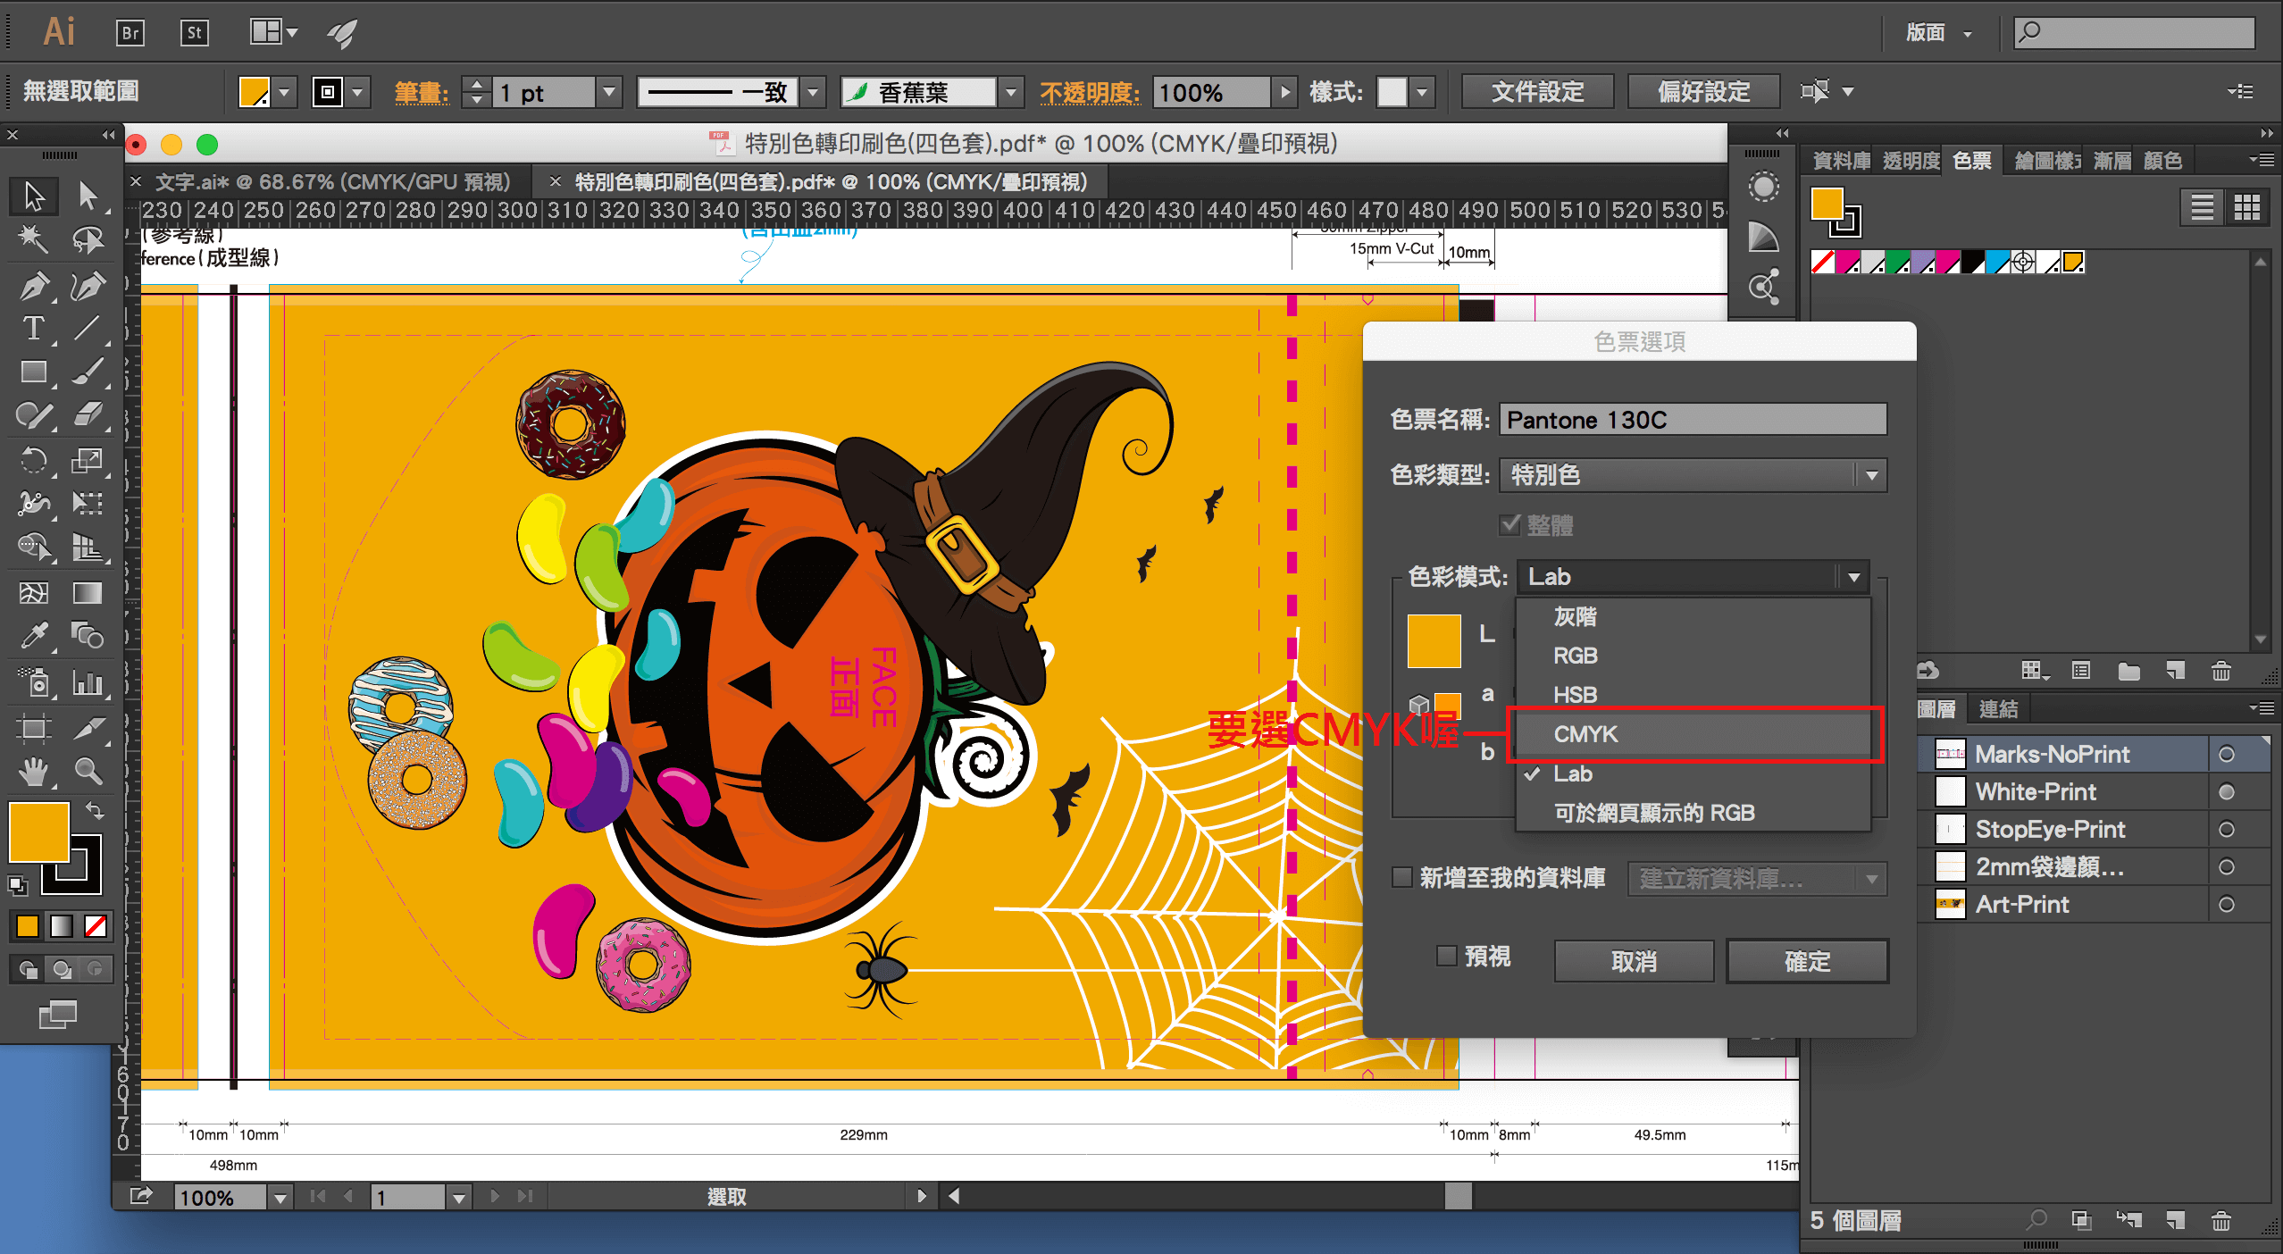Toggle target circle of White-Print layer

click(2227, 792)
